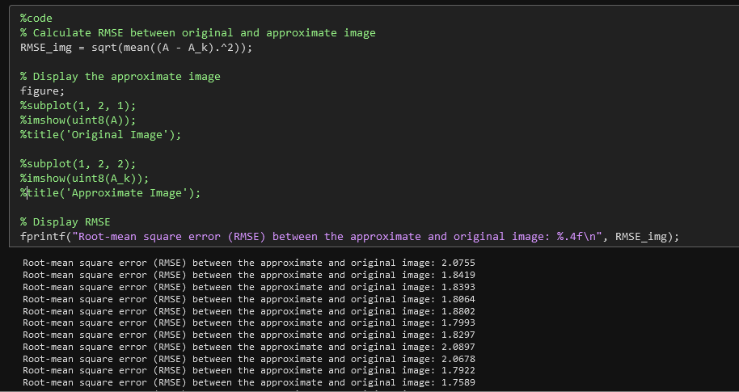Click the line "%title('Original Image');"

pos(100,135)
